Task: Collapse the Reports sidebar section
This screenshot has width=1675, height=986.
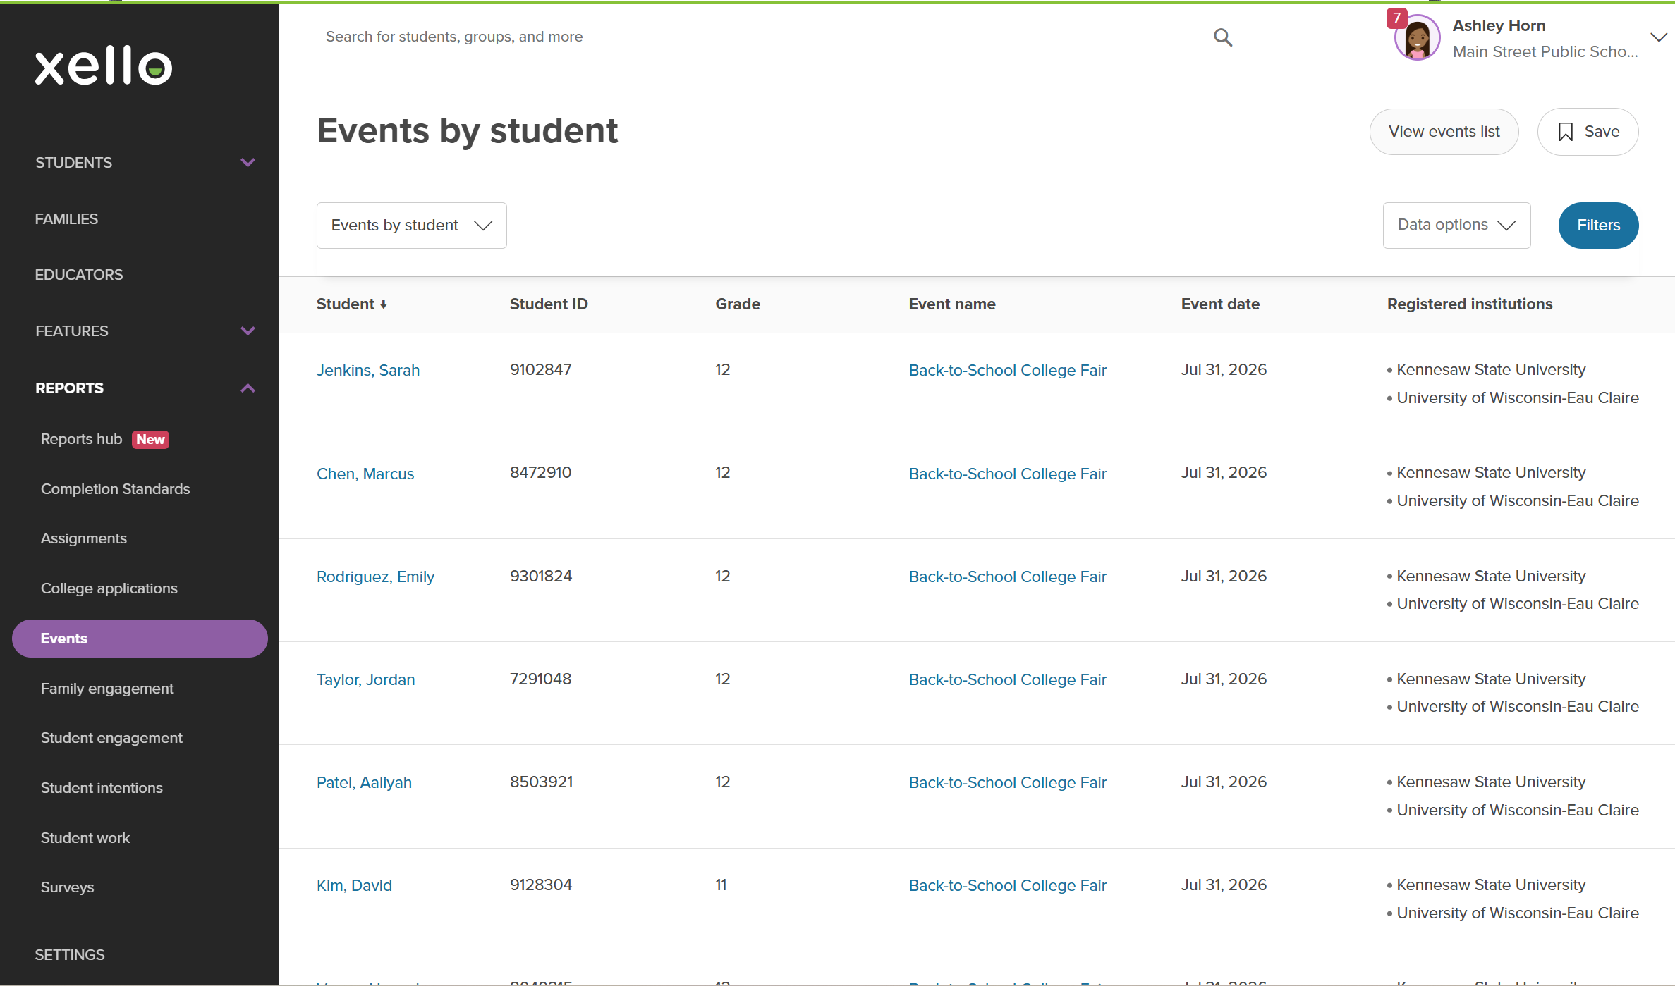Action: 248,388
